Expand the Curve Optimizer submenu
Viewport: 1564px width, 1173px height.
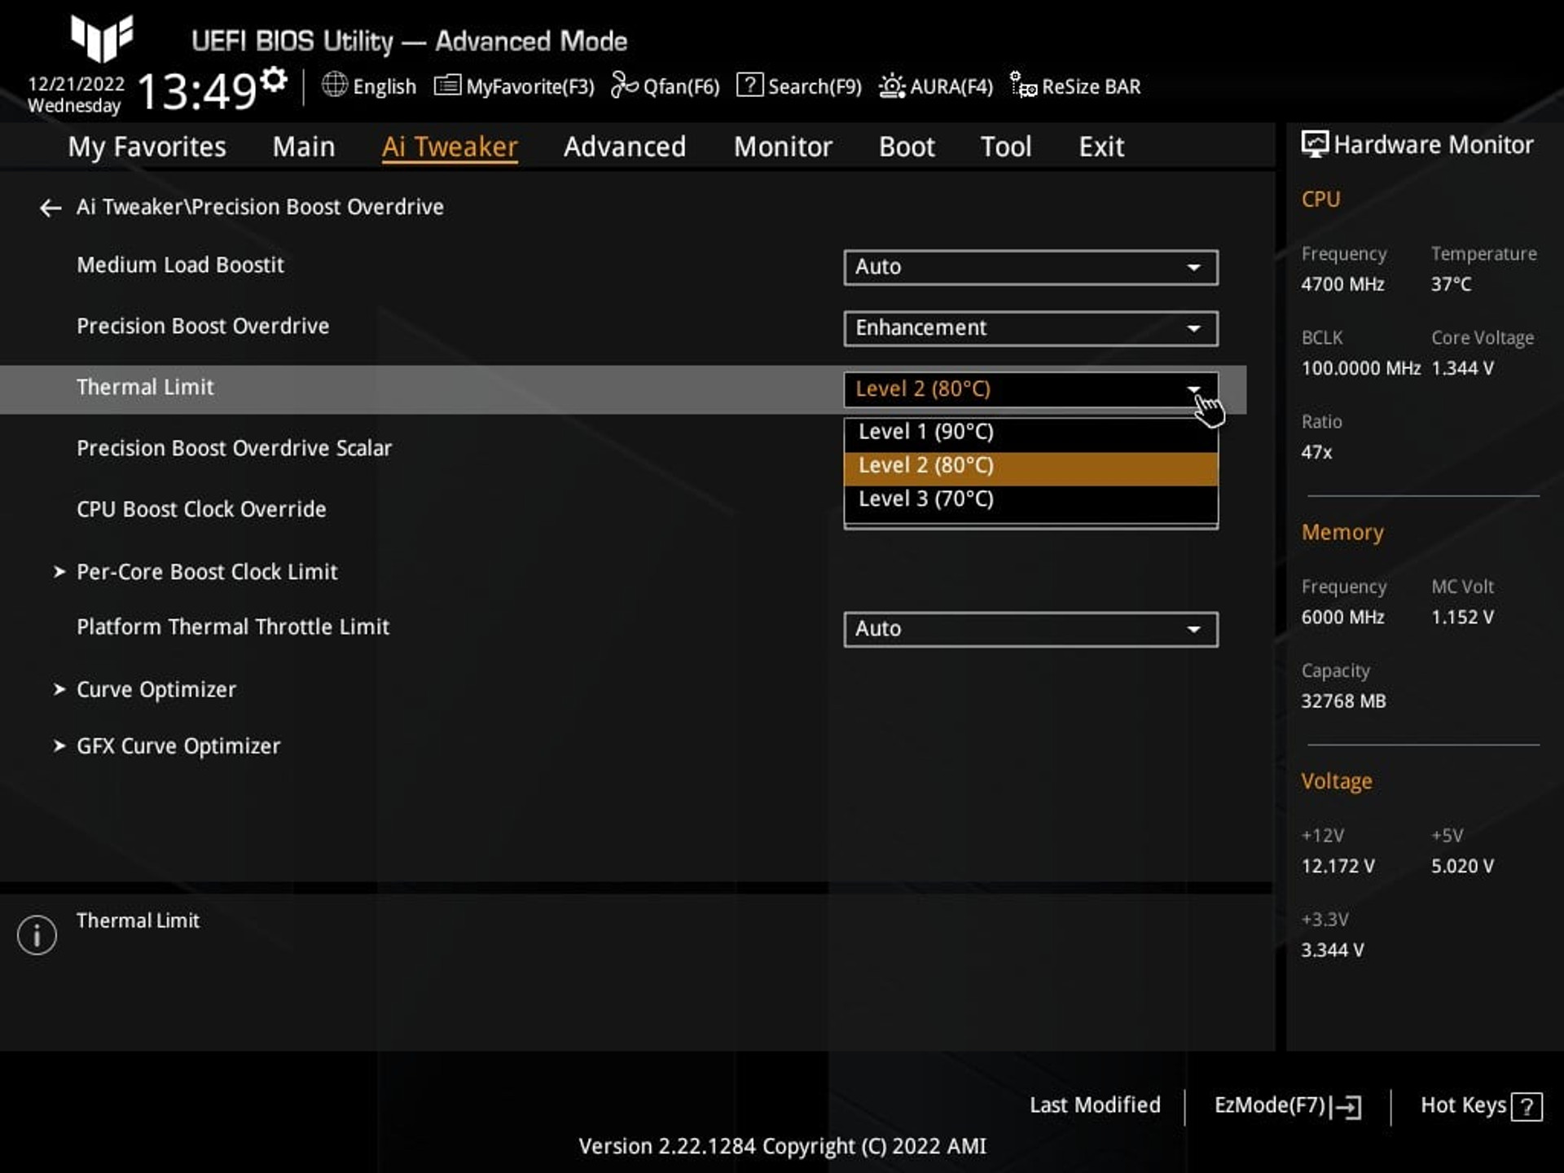(x=156, y=690)
